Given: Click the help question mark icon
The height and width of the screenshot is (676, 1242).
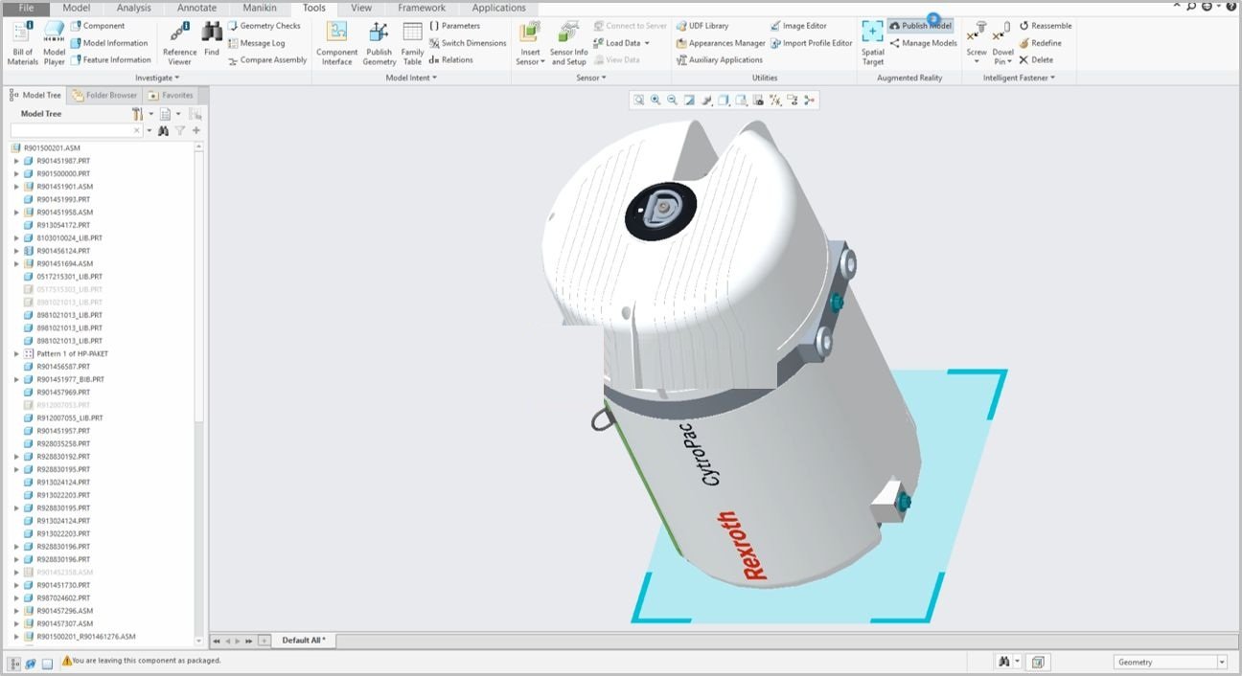Looking at the screenshot, I should tap(1231, 7).
